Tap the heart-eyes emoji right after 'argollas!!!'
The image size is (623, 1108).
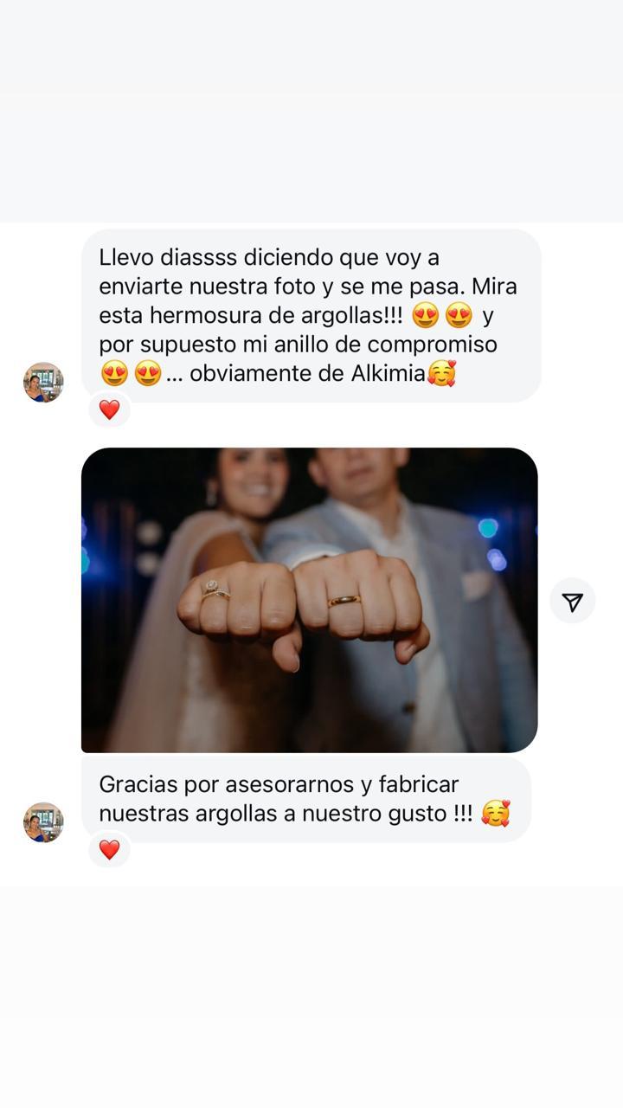coord(425,316)
